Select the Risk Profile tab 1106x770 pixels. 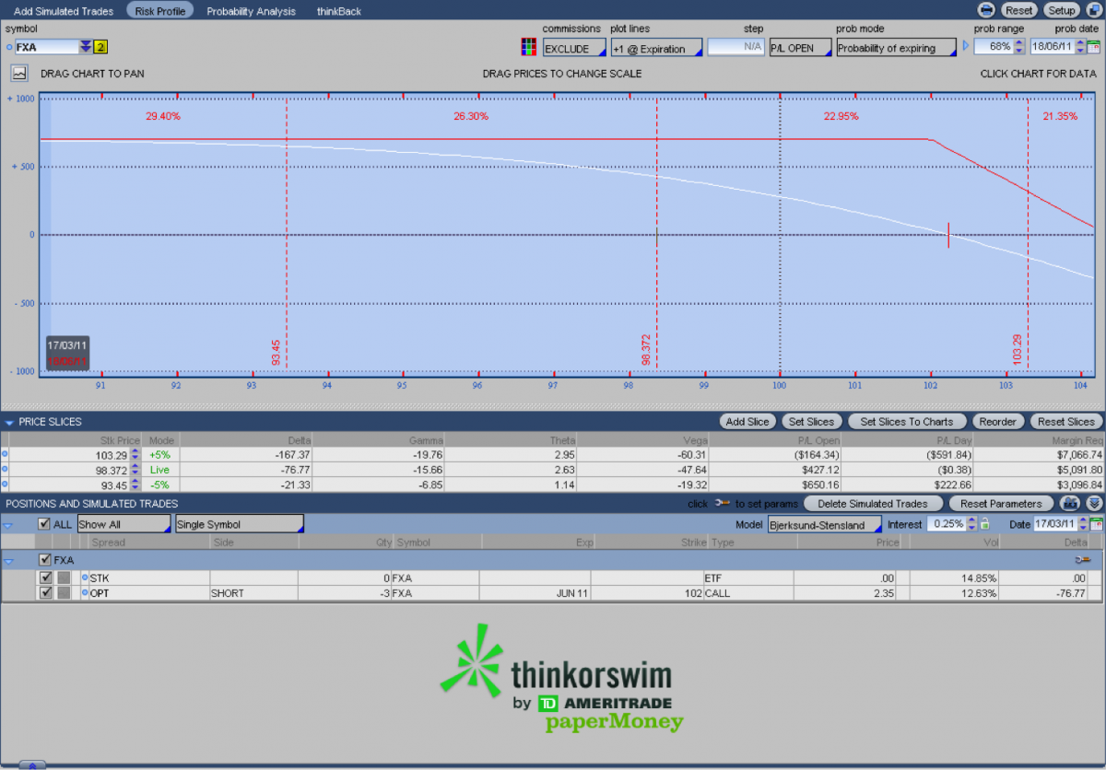coord(159,11)
